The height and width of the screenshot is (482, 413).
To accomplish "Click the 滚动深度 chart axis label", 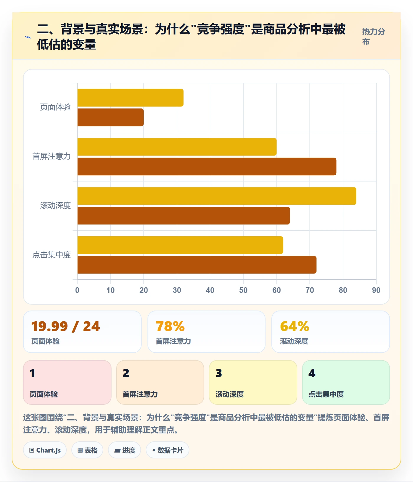I will (x=55, y=205).
